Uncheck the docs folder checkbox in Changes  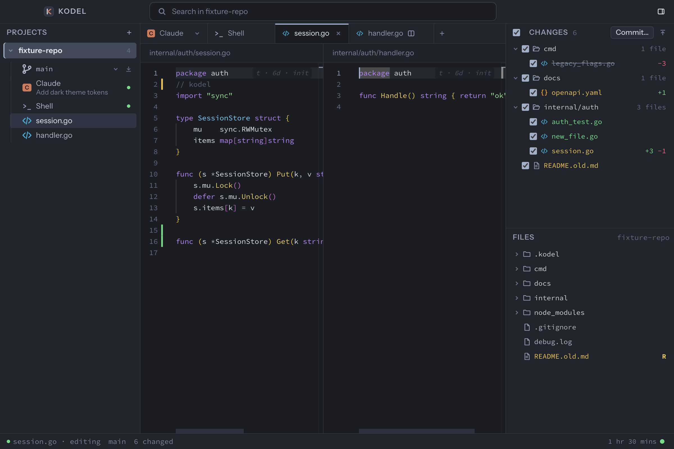click(525, 78)
